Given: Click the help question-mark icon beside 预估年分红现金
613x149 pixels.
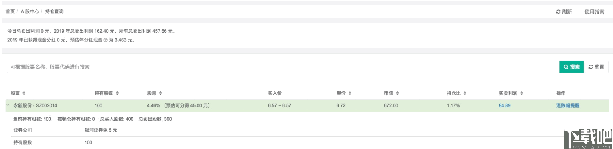Looking at the screenshot, I should 106,40.
